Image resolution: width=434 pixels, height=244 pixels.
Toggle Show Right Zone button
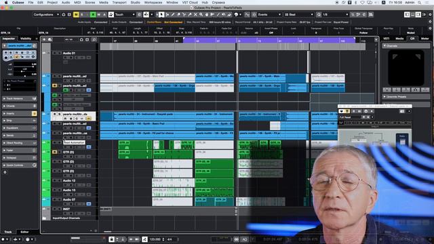(418, 14)
